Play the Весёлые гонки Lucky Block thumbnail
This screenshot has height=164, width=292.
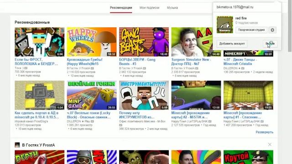click(x=92, y=95)
